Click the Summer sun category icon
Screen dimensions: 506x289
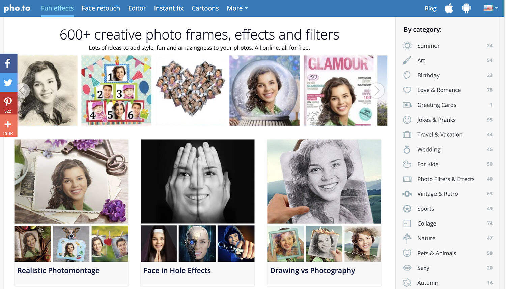coord(407,46)
